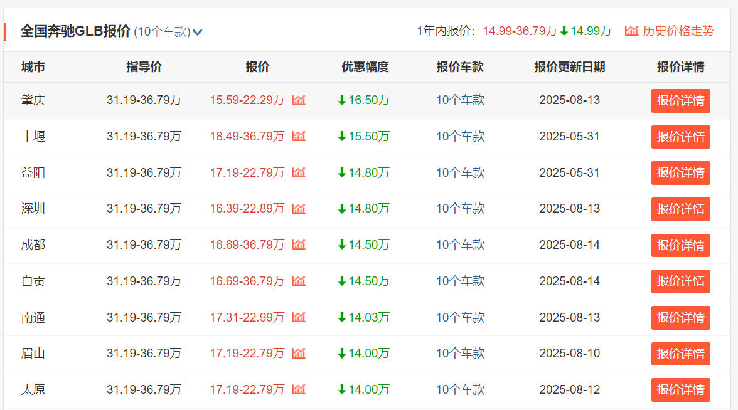
Task: Click 报价详情 button for 太原
Action: (680, 390)
